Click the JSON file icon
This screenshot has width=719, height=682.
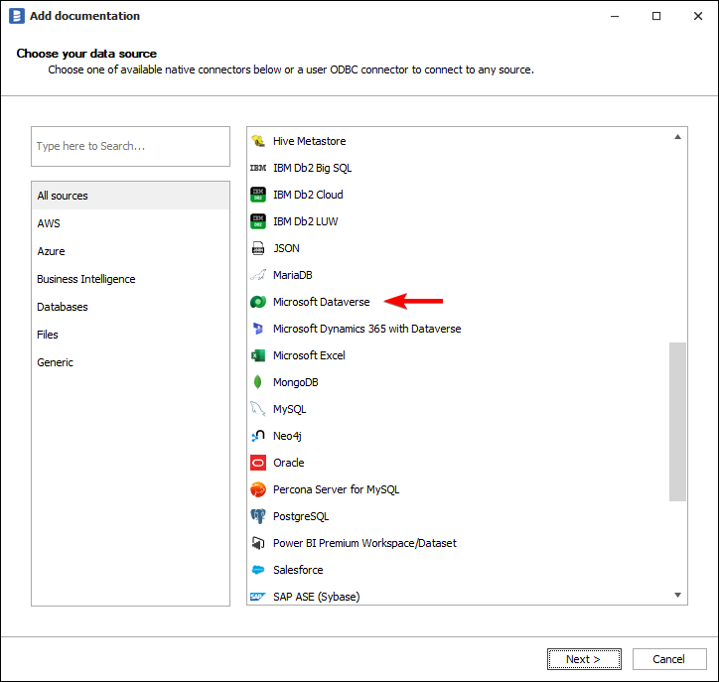coord(258,248)
